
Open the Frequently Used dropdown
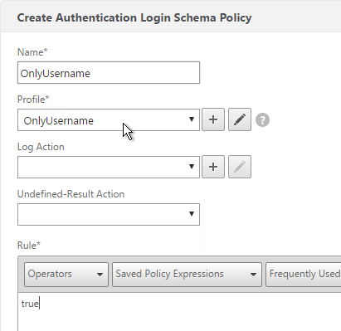[x=304, y=274]
